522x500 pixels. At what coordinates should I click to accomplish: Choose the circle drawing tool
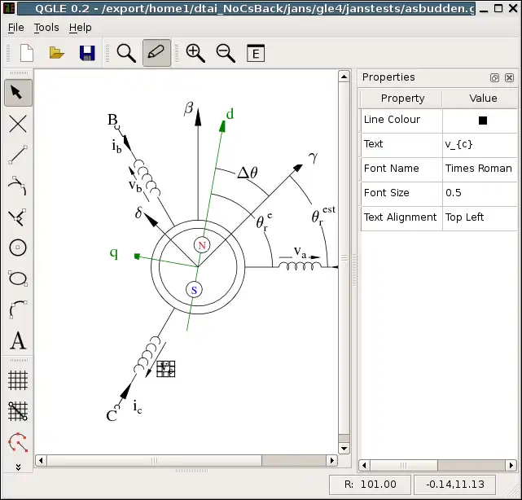coord(18,248)
